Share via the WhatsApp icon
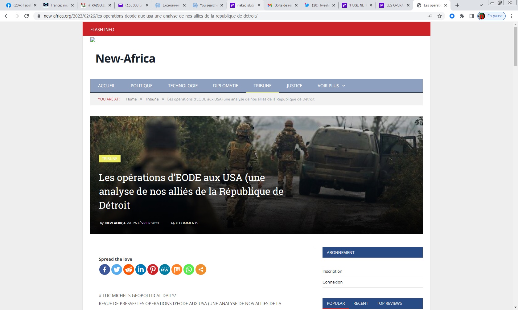 [x=189, y=270]
